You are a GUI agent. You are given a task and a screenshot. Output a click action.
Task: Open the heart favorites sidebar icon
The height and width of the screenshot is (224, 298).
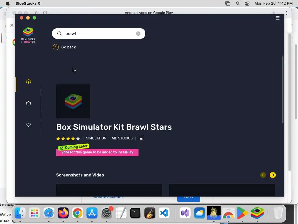click(29, 125)
